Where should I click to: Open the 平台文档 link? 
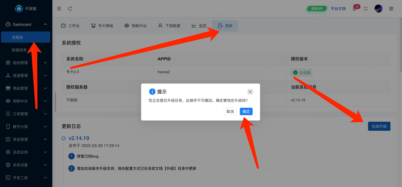[338, 9]
